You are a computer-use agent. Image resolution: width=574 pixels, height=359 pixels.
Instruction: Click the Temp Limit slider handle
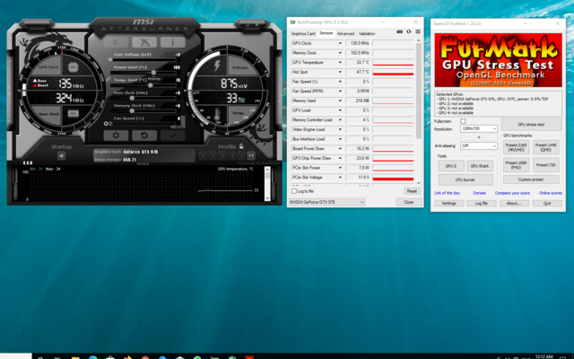pyautogui.click(x=151, y=85)
